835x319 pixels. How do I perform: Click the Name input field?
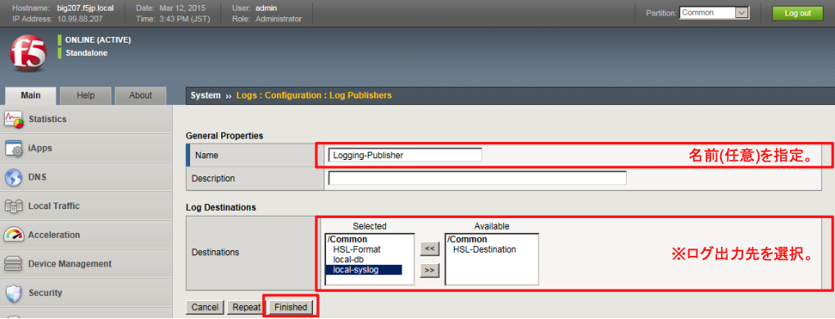point(406,155)
